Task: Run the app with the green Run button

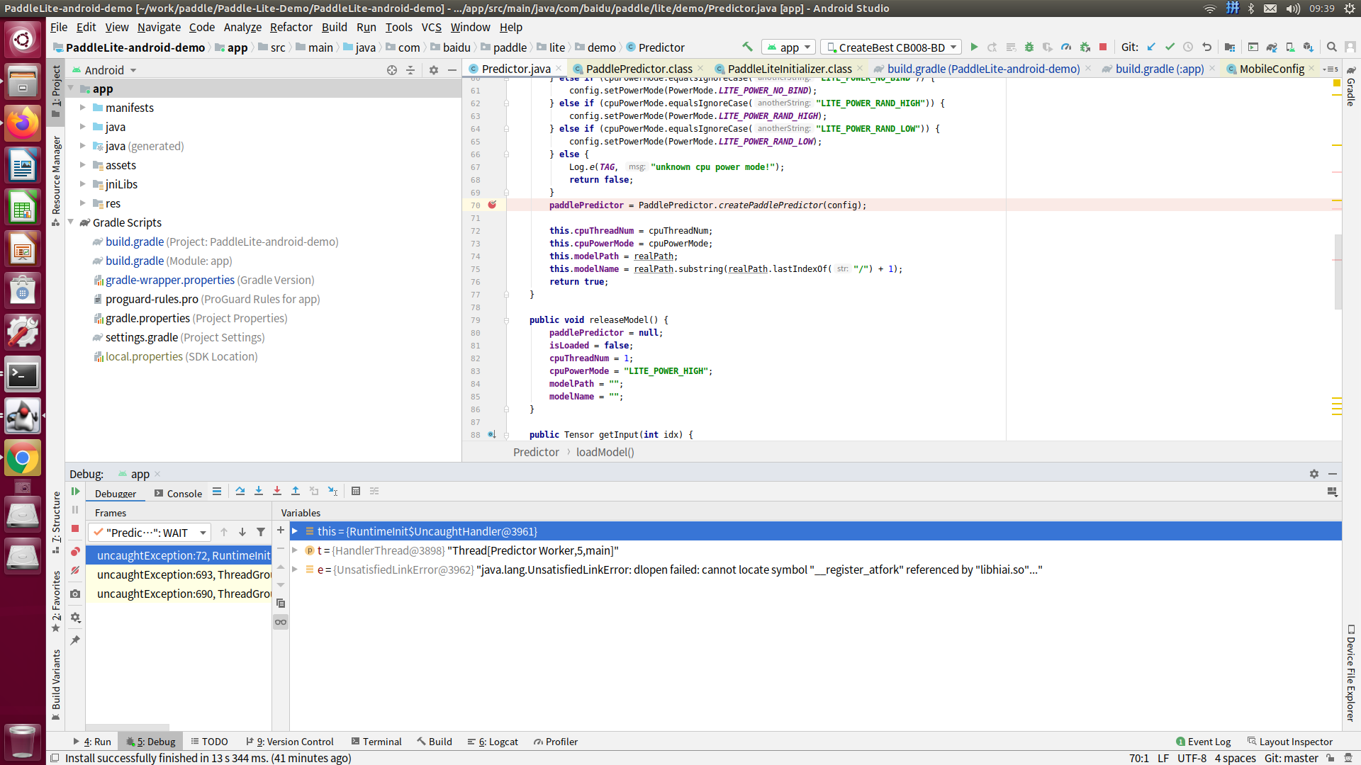Action: (974, 47)
